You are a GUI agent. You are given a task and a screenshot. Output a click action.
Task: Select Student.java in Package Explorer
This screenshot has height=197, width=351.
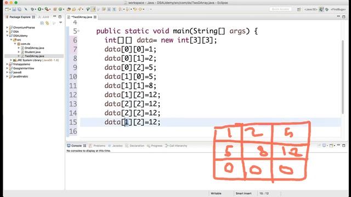[x=31, y=52]
